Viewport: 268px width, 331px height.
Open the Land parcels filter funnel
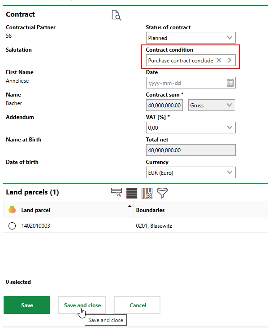[x=162, y=193]
